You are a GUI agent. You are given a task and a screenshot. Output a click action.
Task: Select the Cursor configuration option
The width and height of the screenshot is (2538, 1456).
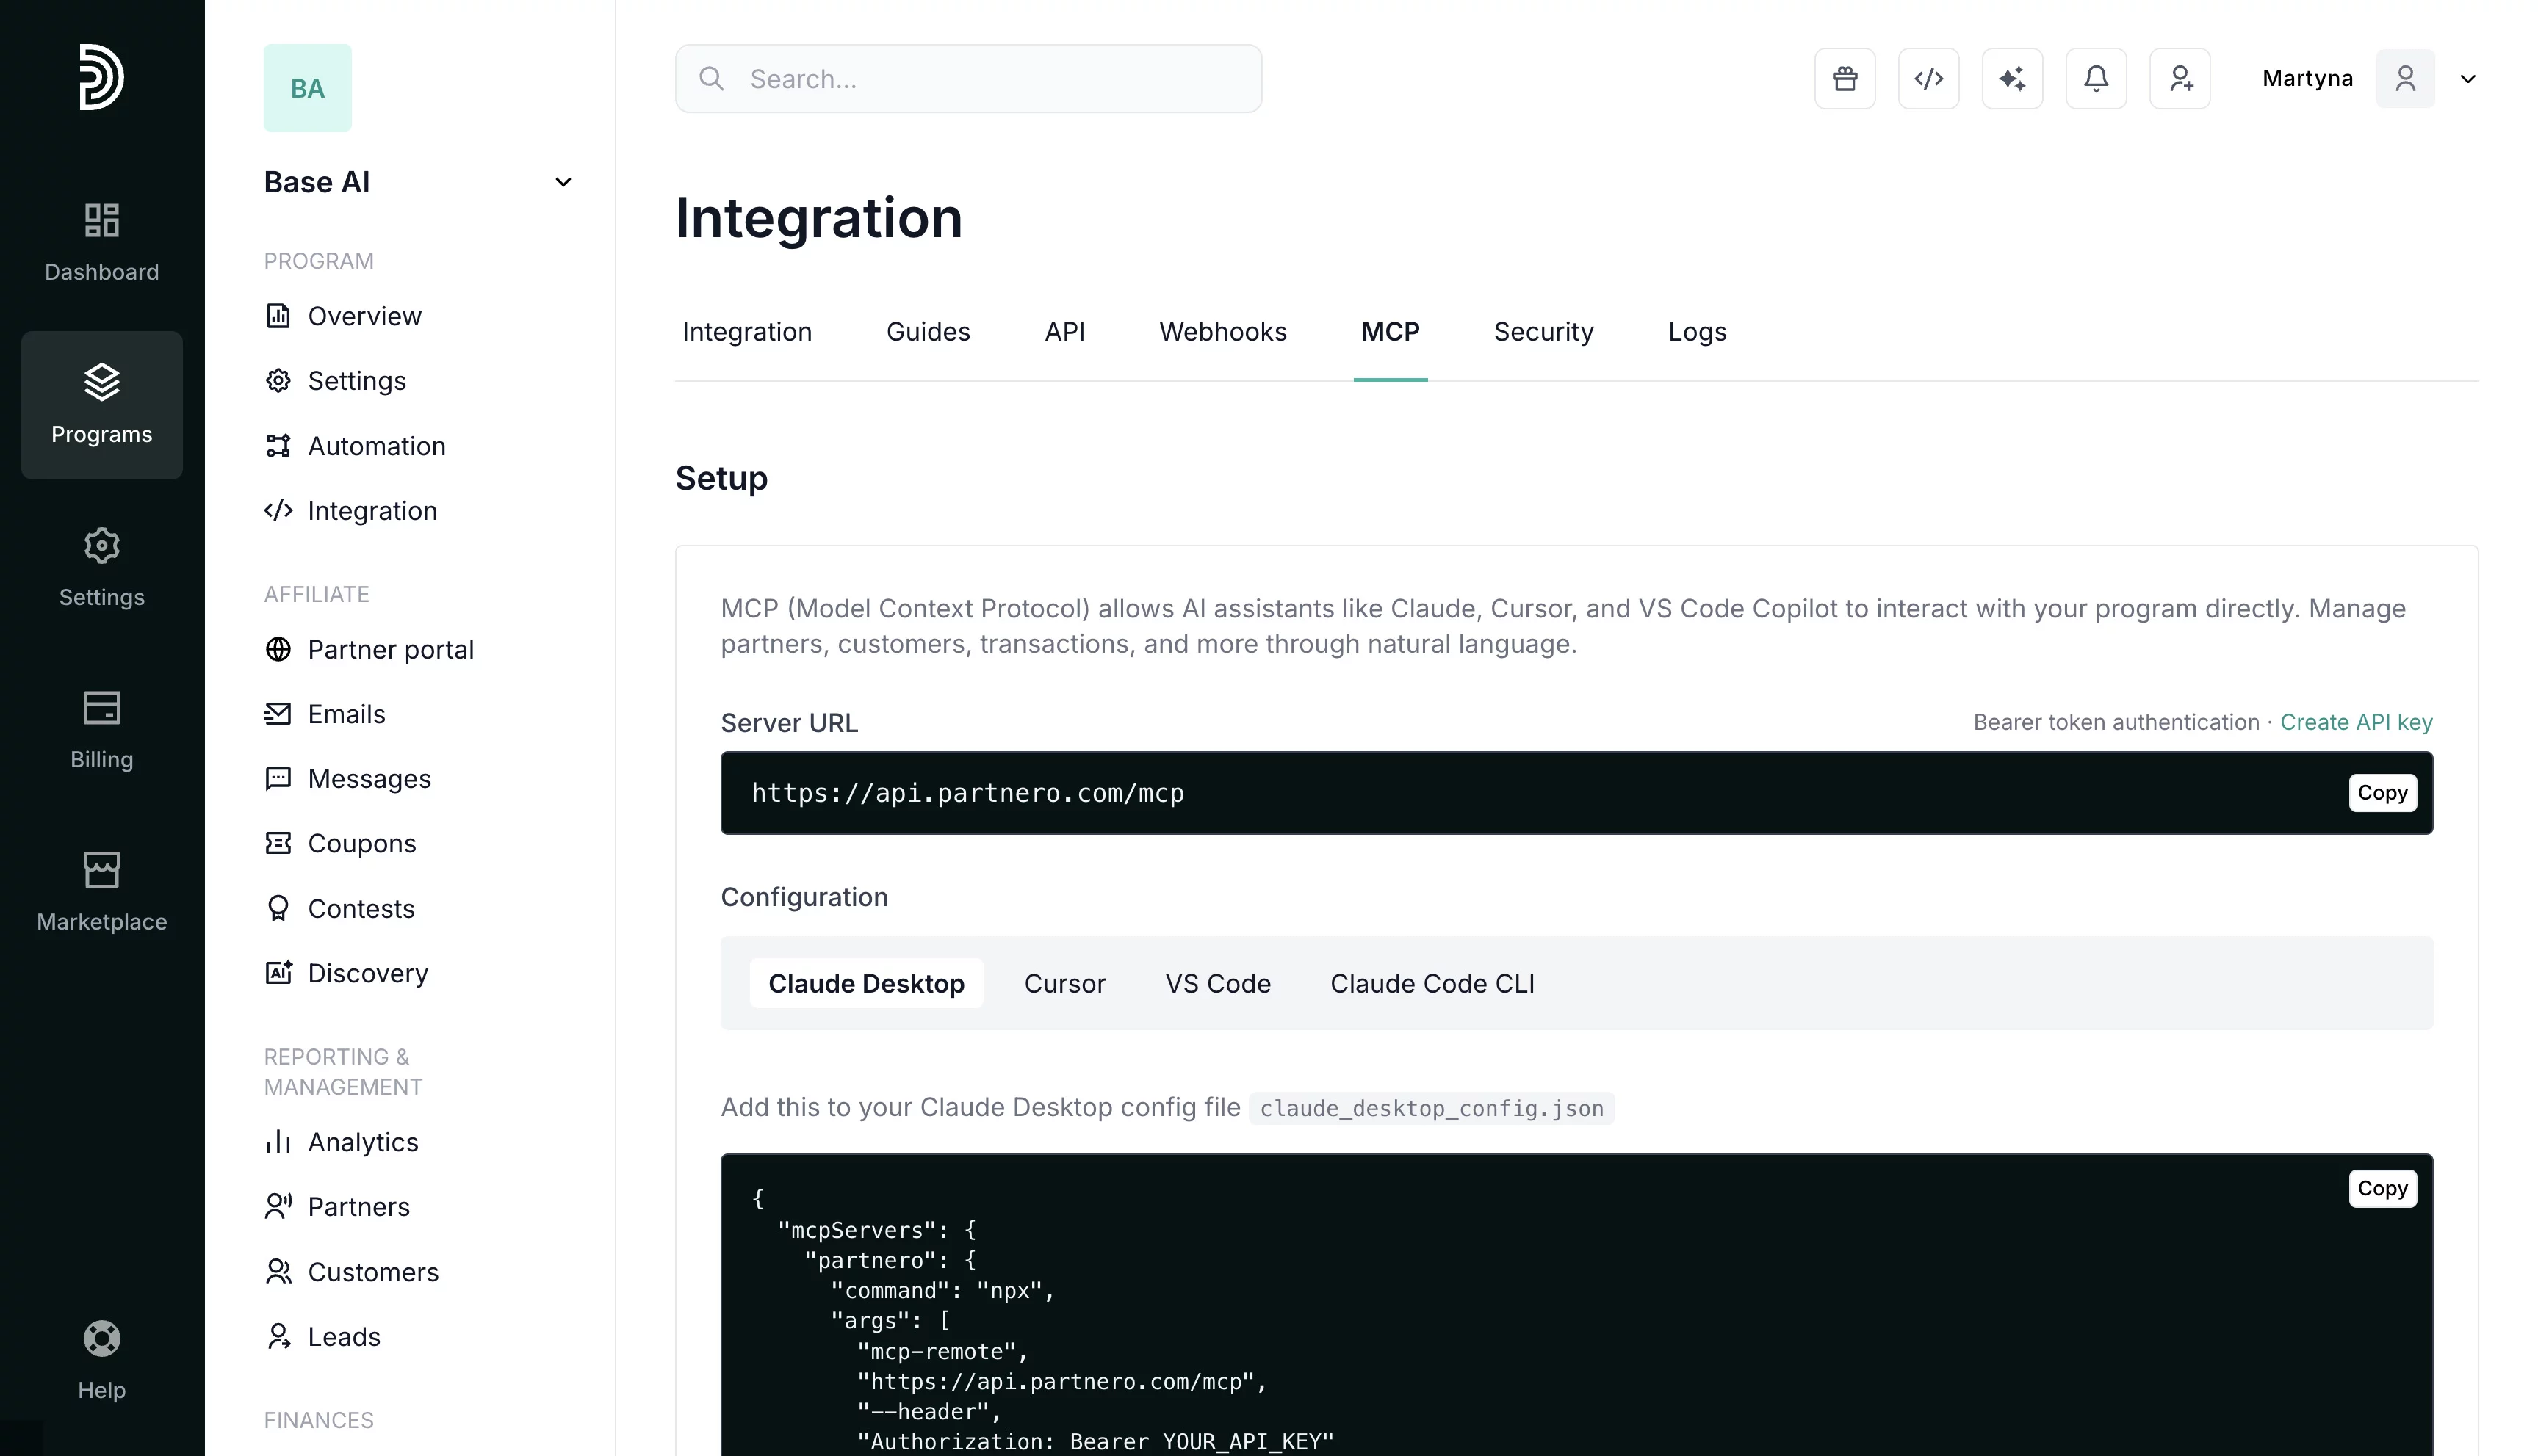(x=1064, y=983)
